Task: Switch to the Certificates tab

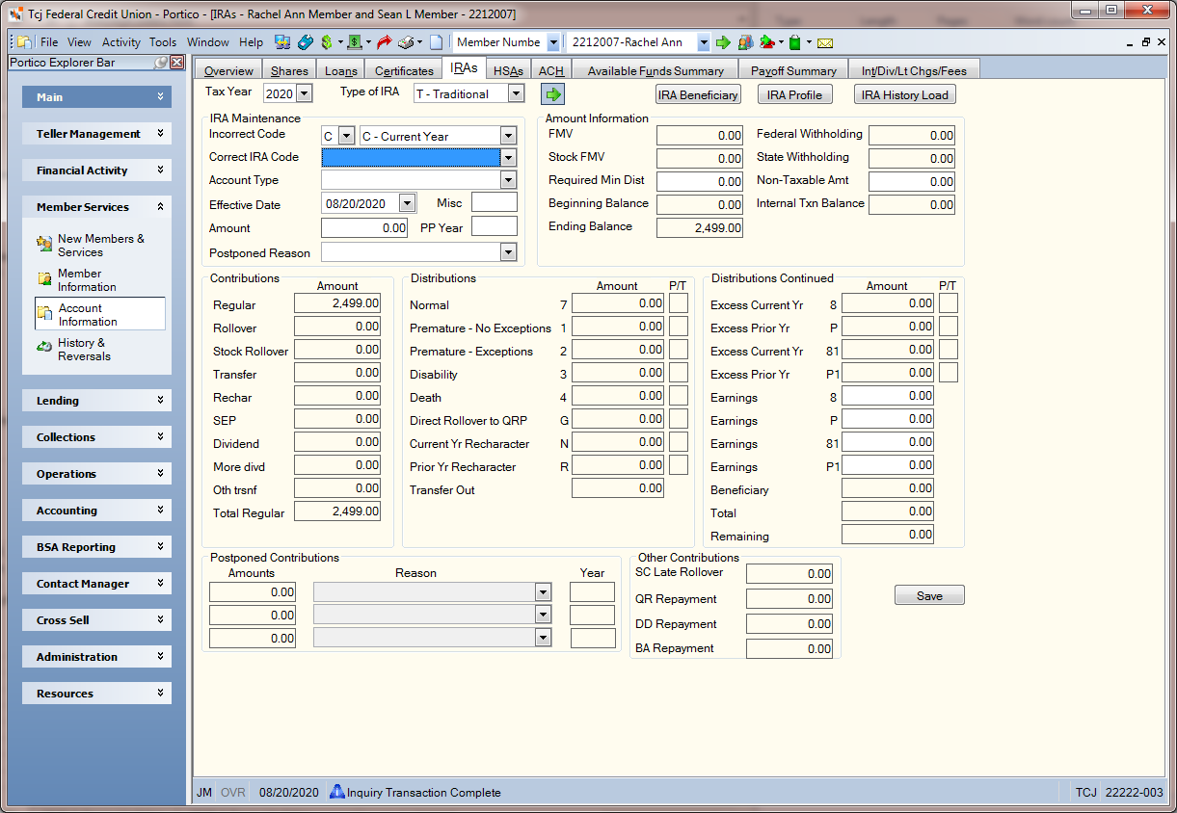Action: coord(404,70)
